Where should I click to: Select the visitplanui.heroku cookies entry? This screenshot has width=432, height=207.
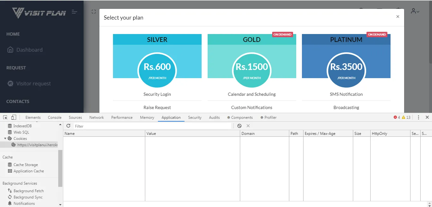pos(37,145)
